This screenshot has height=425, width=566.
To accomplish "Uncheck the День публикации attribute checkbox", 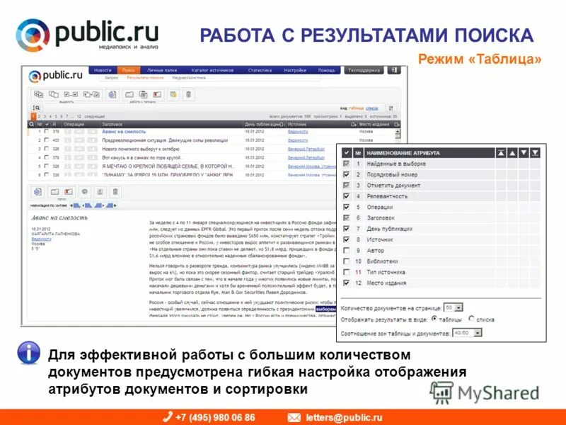I will tap(346, 229).
